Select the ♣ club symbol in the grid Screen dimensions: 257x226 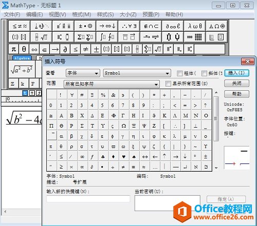[x=103, y=157]
